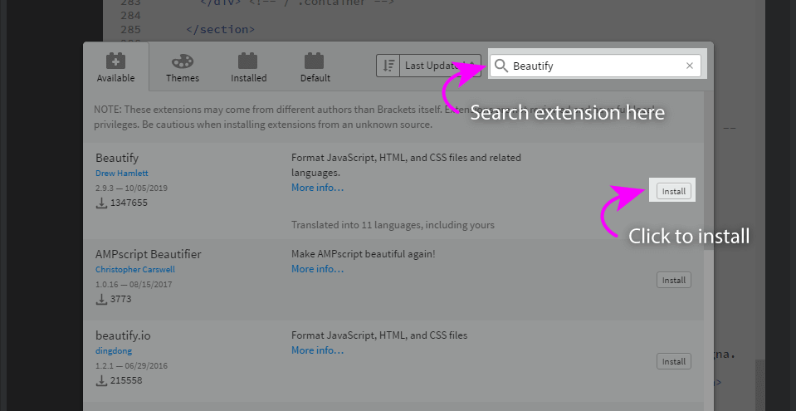Click download icon beside 3773
This screenshot has width=796, height=411.
click(x=101, y=299)
